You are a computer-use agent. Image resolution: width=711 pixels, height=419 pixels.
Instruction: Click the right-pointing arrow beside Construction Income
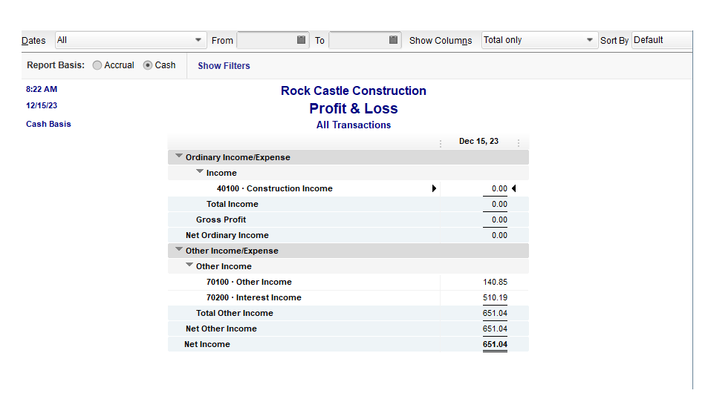pos(434,188)
